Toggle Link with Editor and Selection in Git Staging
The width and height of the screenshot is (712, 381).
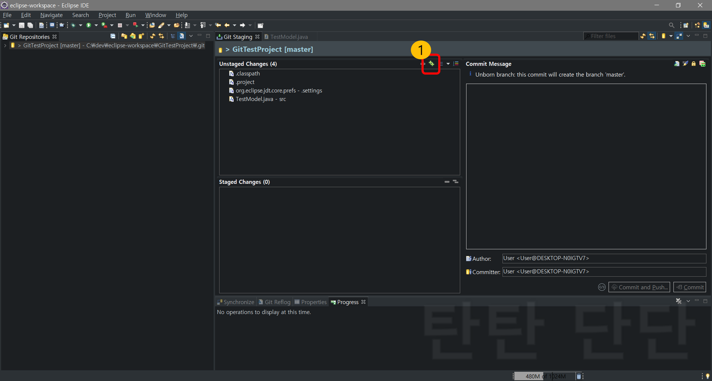[x=652, y=36]
